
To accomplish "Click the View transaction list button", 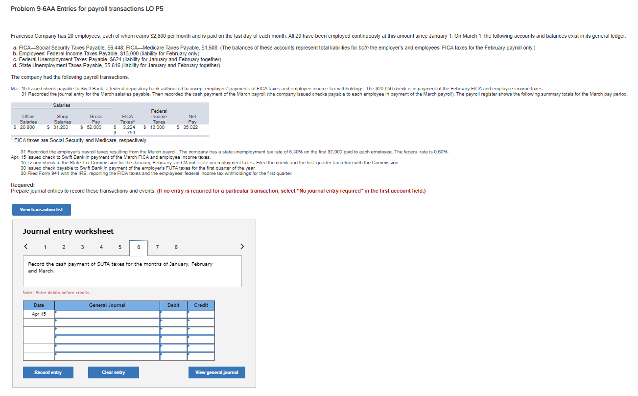I will pyautogui.click(x=41, y=209).
